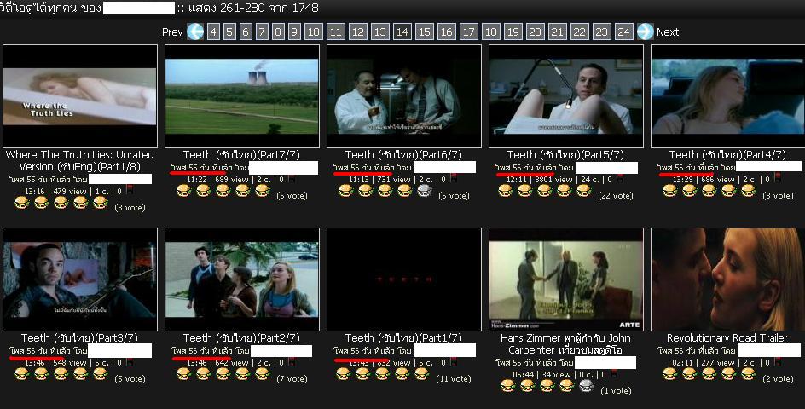Rate Revolutionary Road Trailer with the first burger
The width and height of the screenshot is (805, 409).
[x=669, y=374]
